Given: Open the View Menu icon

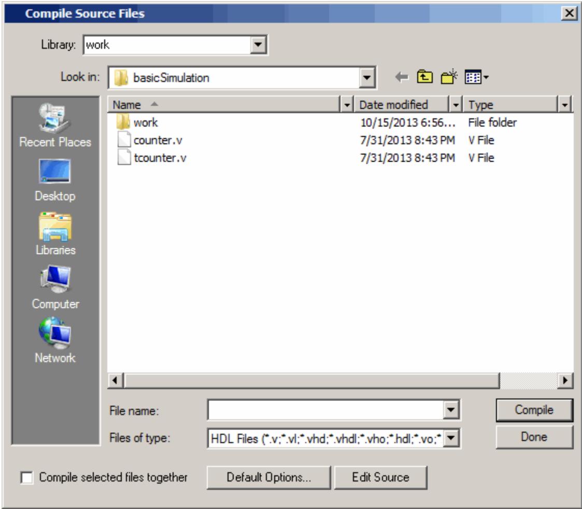Looking at the screenshot, I should point(477,77).
